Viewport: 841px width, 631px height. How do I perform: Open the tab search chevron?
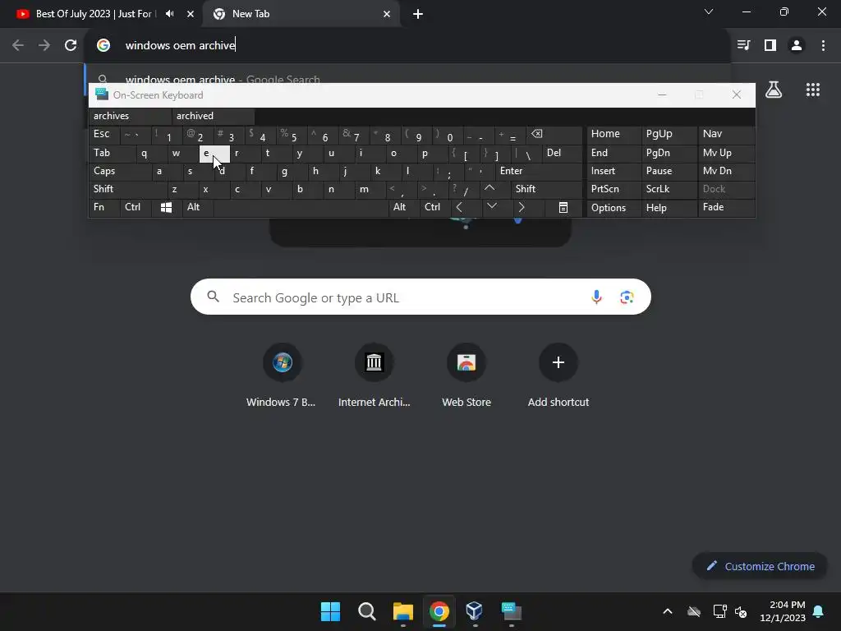click(709, 12)
